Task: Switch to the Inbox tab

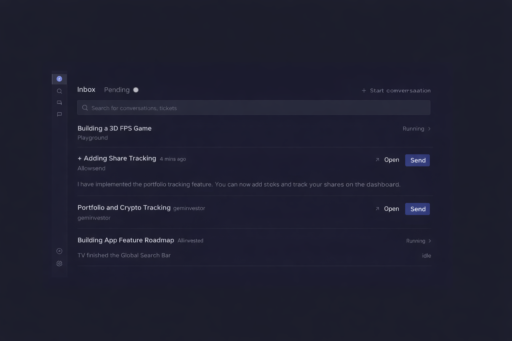Action: [86, 90]
